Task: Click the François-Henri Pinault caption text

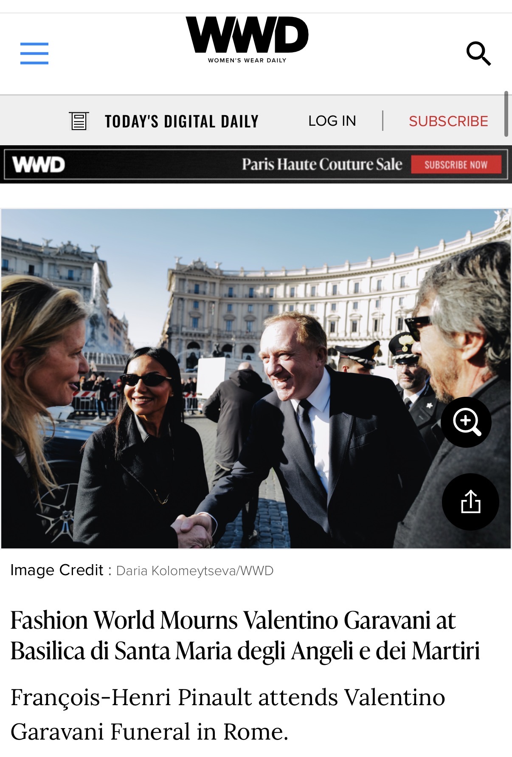Action: pyautogui.click(x=228, y=715)
